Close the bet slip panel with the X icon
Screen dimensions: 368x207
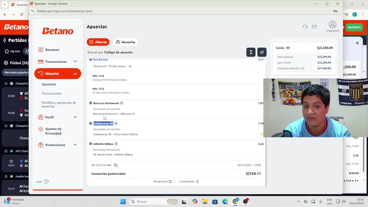pos(357,43)
